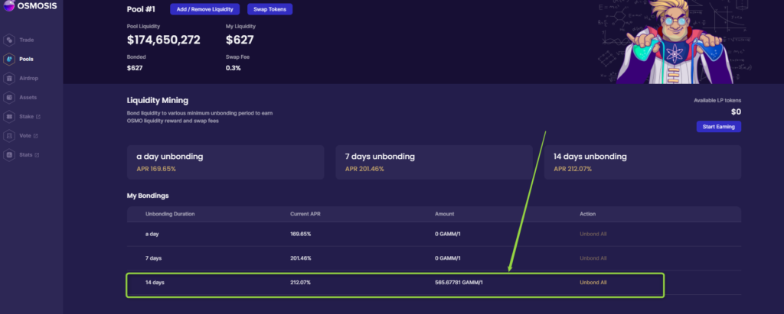This screenshot has height=314, width=784.
Task: Click the Osmosis logo icon
Action: (x=9, y=6)
